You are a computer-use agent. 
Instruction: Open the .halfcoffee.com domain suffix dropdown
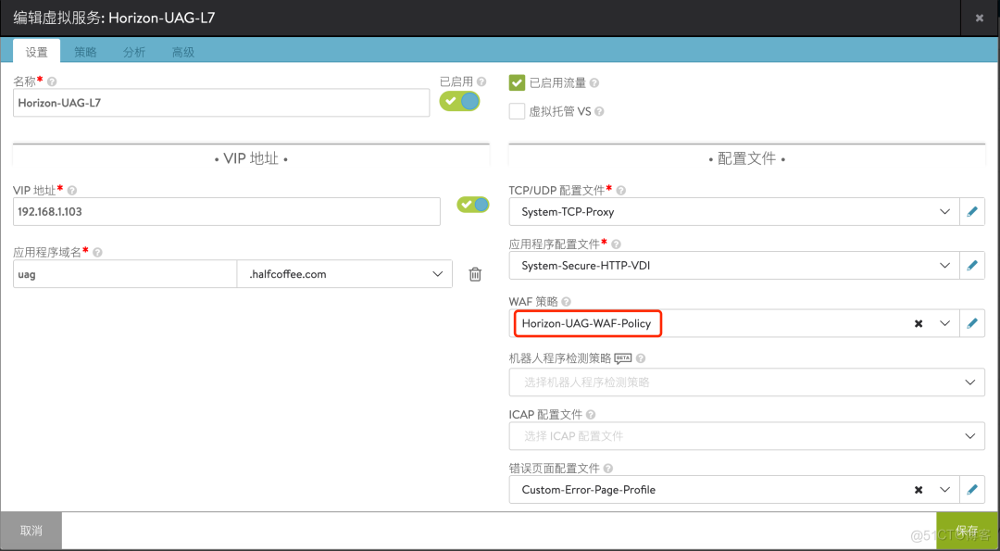437,273
